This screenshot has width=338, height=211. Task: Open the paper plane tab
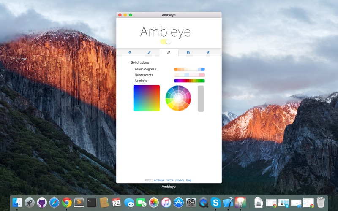[208, 52]
